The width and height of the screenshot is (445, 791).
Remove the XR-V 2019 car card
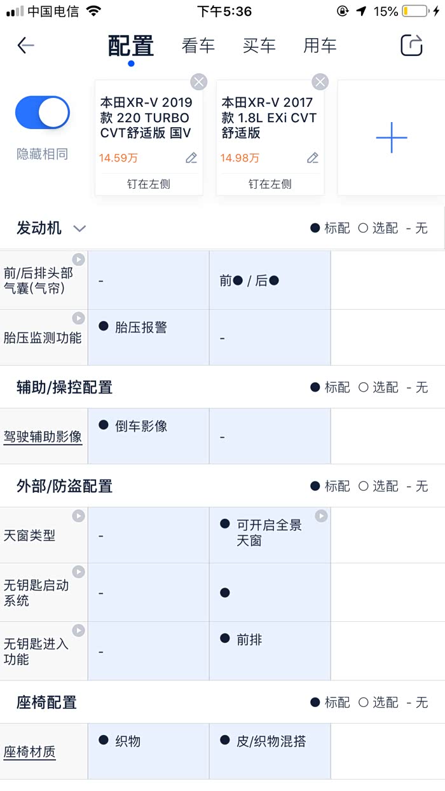point(199,81)
